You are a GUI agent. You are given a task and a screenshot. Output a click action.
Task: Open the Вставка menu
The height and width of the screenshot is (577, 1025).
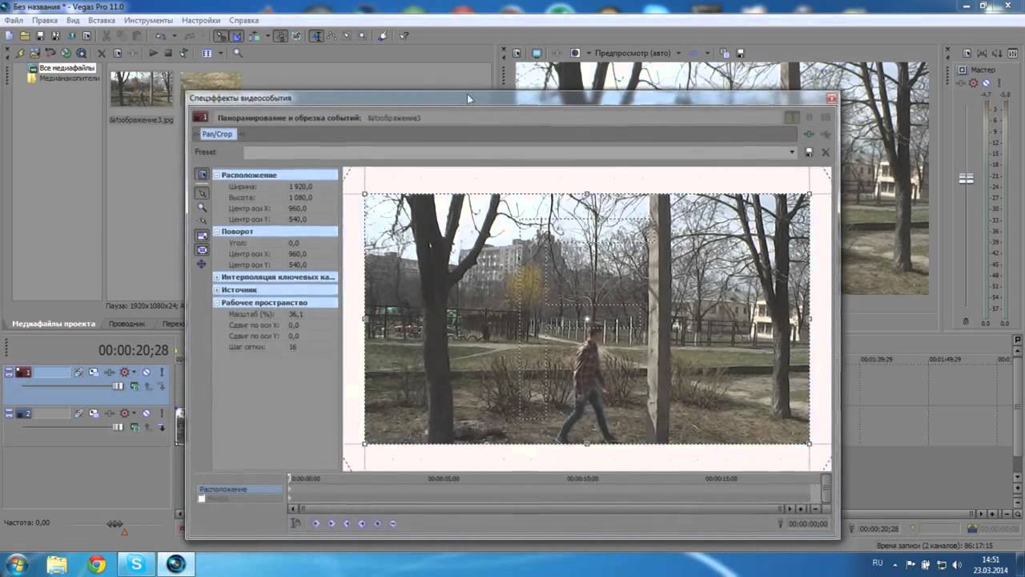(102, 20)
